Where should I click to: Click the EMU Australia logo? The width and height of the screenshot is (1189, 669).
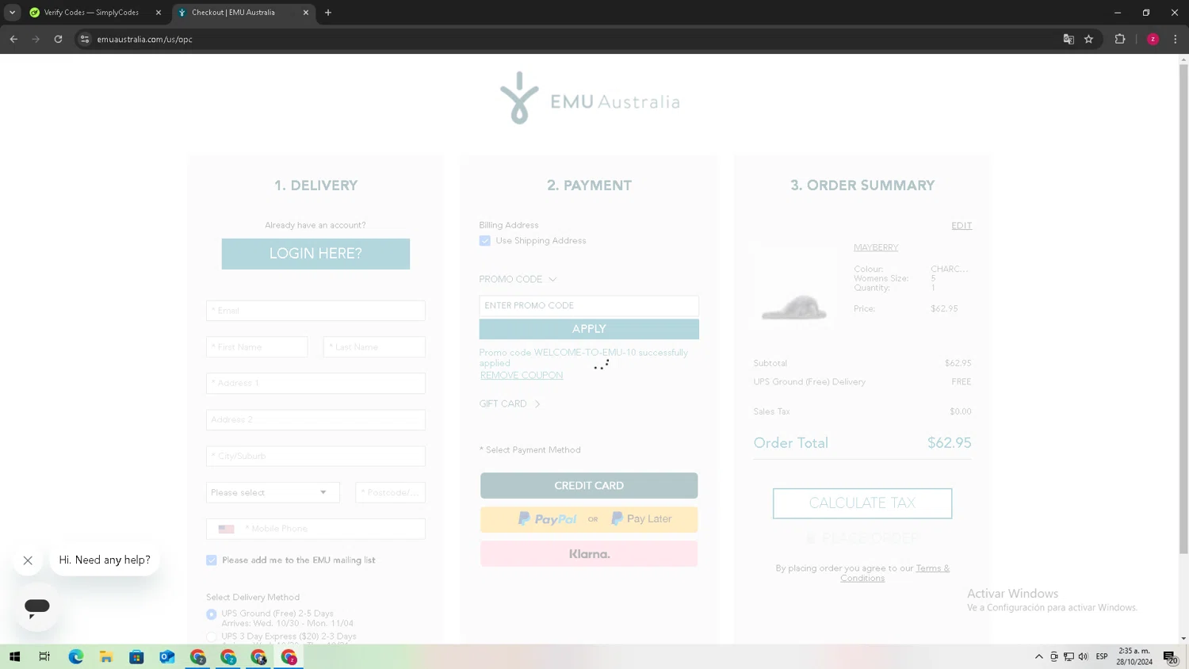tap(590, 98)
